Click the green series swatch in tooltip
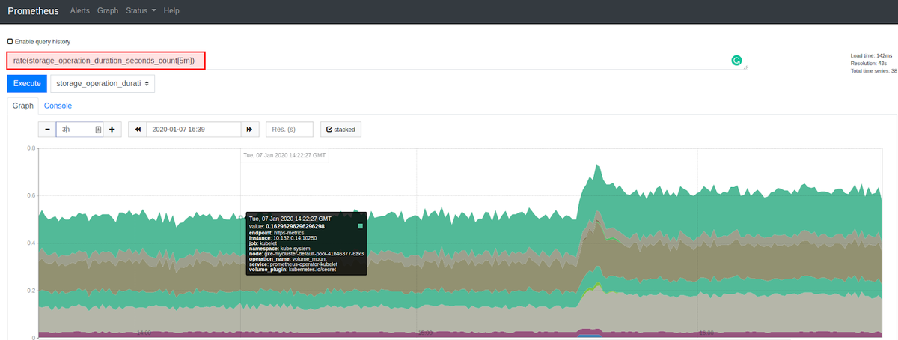898x340 pixels. pyautogui.click(x=360, y=225)
